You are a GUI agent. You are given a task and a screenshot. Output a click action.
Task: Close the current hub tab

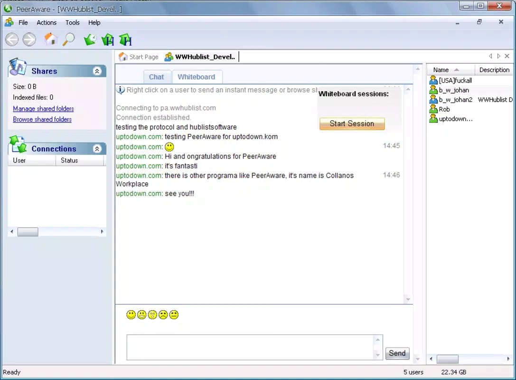coord(507,56)
